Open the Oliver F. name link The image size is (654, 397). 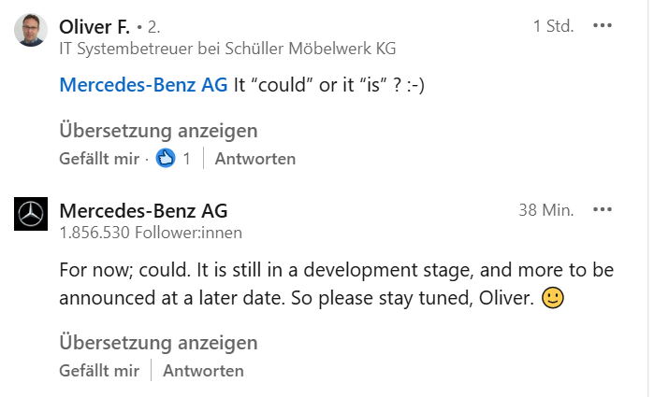[94, 25]
